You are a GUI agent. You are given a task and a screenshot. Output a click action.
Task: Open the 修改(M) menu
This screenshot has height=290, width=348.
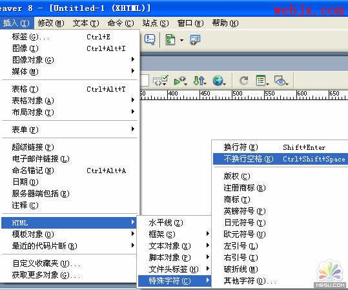pyautogui.click(x=51, y=23)
